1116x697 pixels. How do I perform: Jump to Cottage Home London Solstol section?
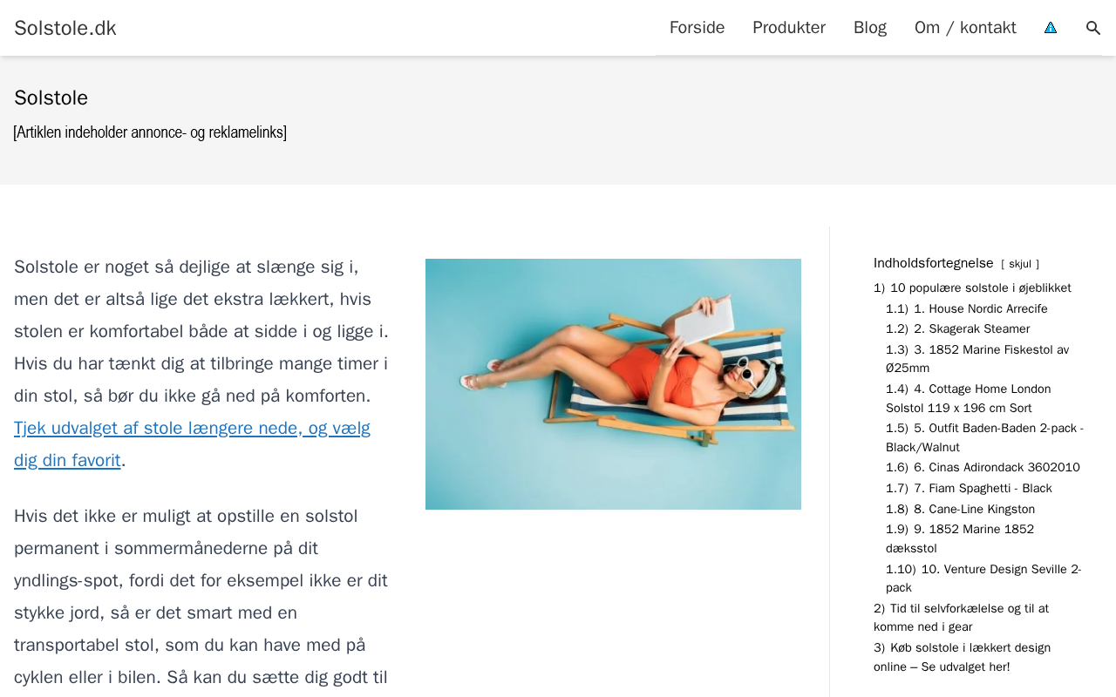pyautogui.click(x=969, y=398)
